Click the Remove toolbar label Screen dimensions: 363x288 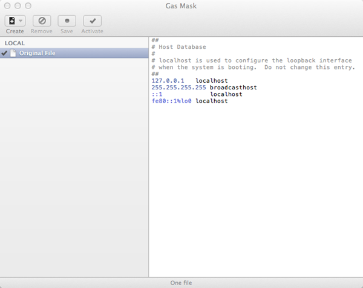[42, 31]
